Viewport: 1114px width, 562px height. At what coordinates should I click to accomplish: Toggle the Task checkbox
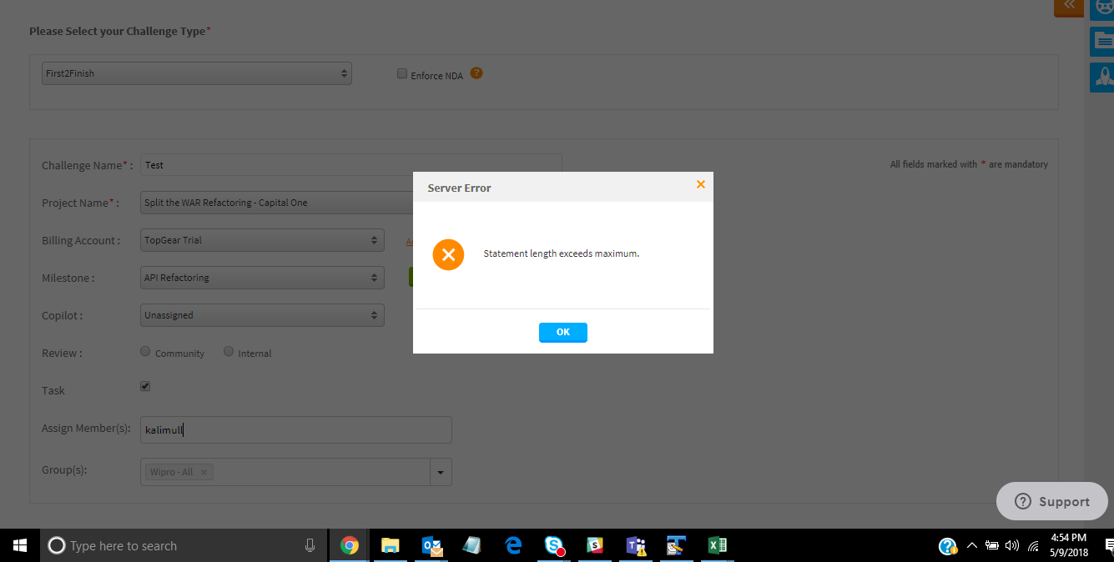click(145, 386)
